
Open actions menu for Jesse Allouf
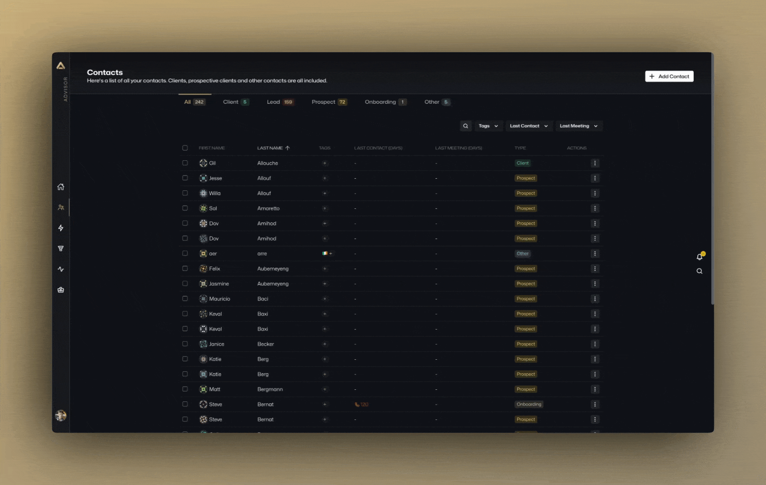click(x=595, y=178)
